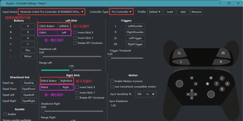Click the Range Left slider
This screenshot has height=121, width=243.
click(x=71, y=70)
